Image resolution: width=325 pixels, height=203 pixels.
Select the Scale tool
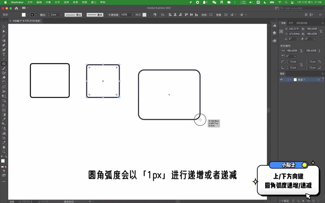point(4,87)
